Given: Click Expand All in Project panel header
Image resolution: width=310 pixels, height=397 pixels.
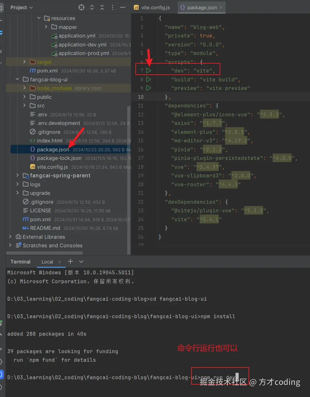Looking at the screenshot, I should click(x=92, y=7).
